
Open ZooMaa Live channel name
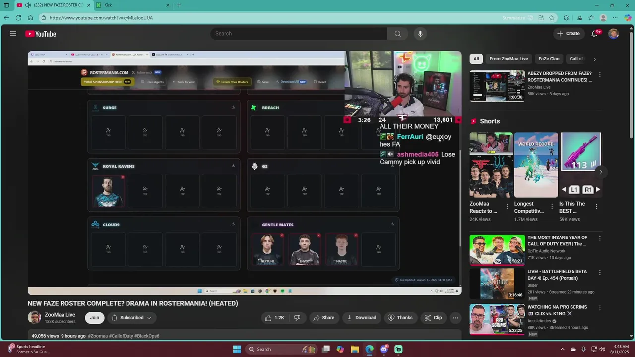pos(60,315)
